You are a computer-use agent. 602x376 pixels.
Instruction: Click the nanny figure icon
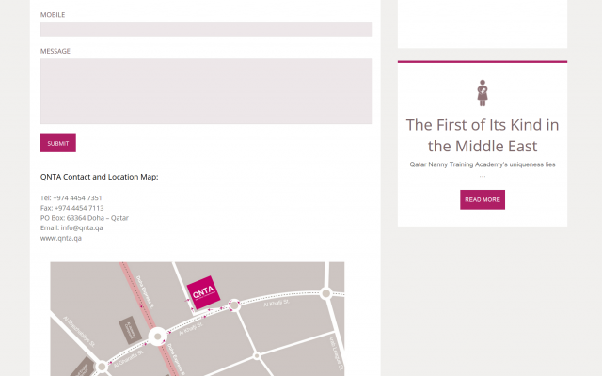(483, 92)
